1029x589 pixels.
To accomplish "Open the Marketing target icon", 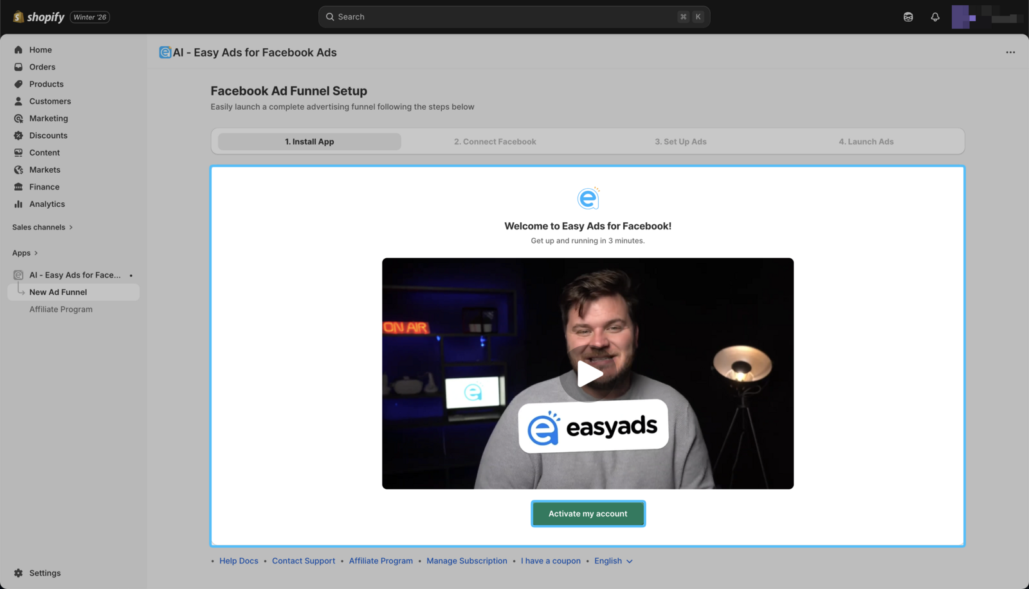I will [x=18, y=118].
